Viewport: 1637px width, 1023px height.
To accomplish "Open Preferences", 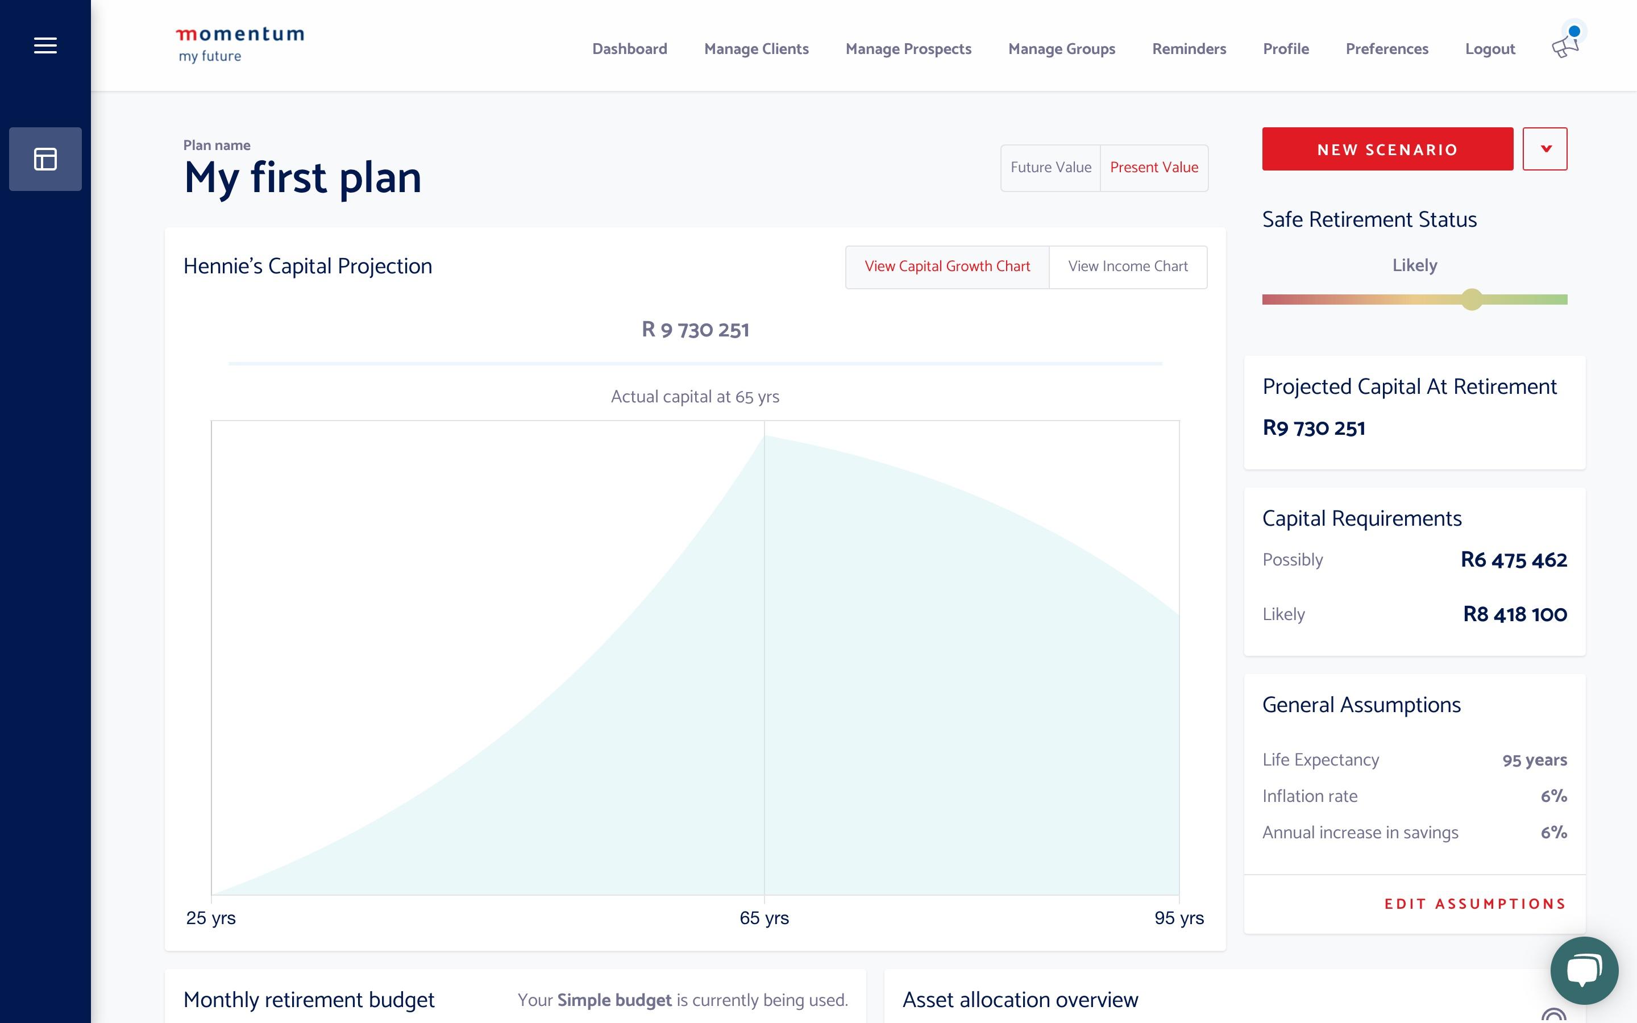I will (x=1387, y=49).
